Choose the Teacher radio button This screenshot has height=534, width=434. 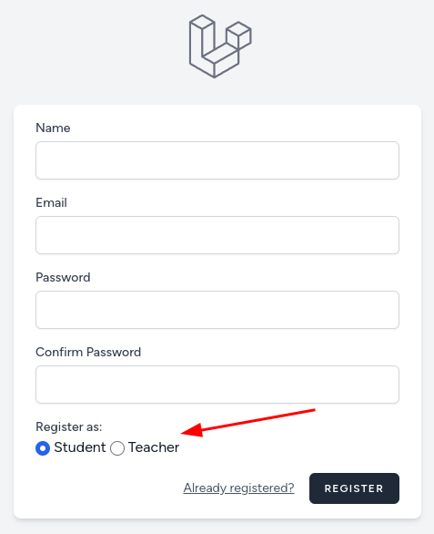coord(117,448)
